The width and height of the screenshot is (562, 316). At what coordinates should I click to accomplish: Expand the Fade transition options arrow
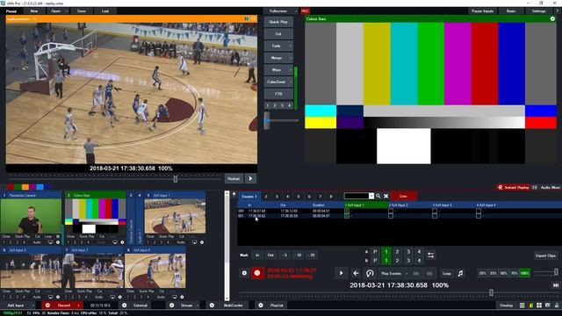click(291, 46)
